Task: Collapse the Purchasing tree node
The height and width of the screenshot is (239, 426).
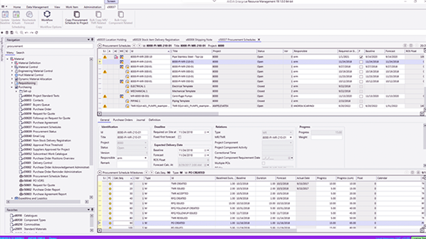Action: (12, 87)
